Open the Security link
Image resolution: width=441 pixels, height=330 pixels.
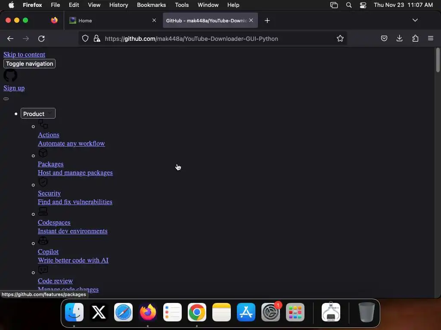49,193
